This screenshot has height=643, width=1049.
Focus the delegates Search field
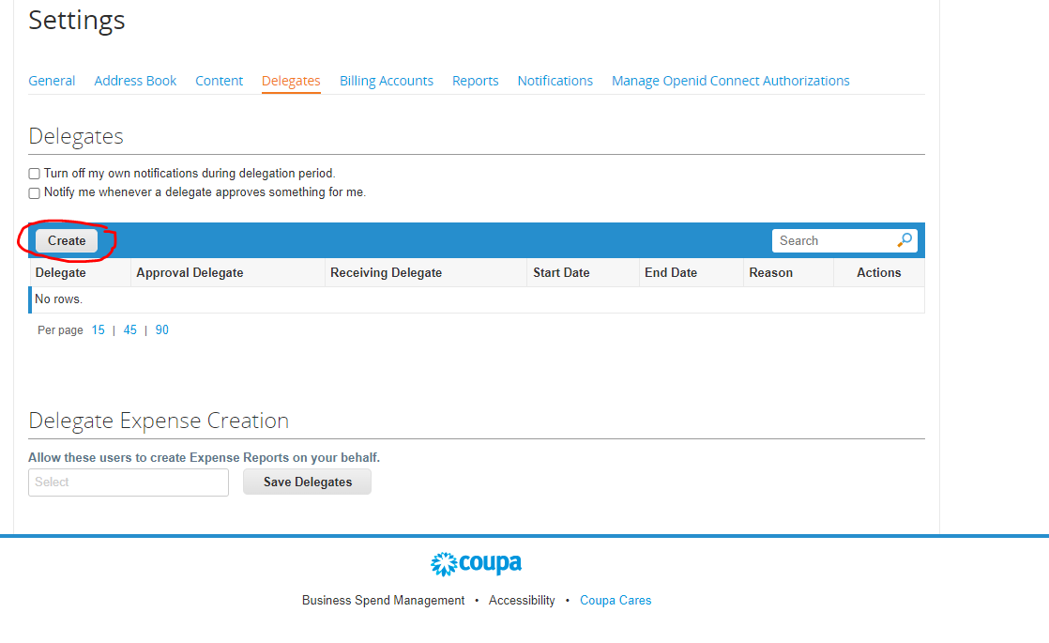click(x=831, y=241)
